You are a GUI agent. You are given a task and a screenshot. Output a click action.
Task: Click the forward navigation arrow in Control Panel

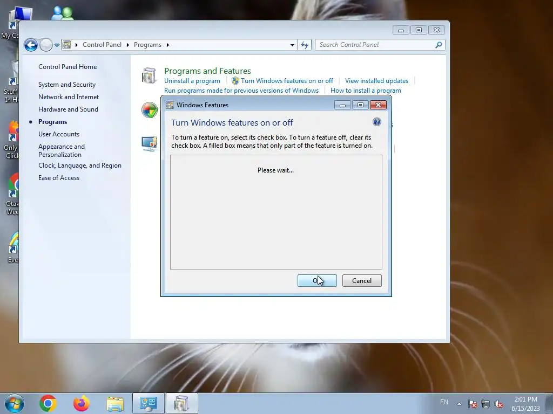pos(46,45)
